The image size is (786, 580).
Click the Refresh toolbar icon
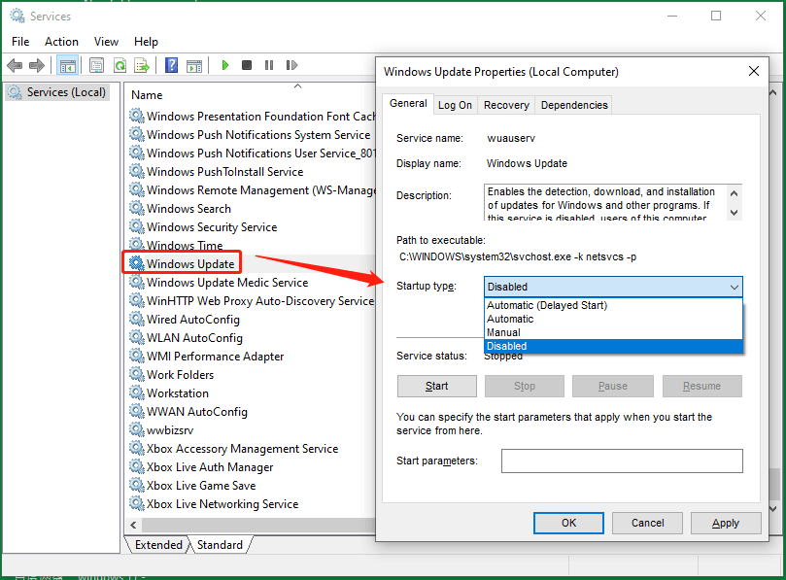pyautogui.click(x=120, y=65)
